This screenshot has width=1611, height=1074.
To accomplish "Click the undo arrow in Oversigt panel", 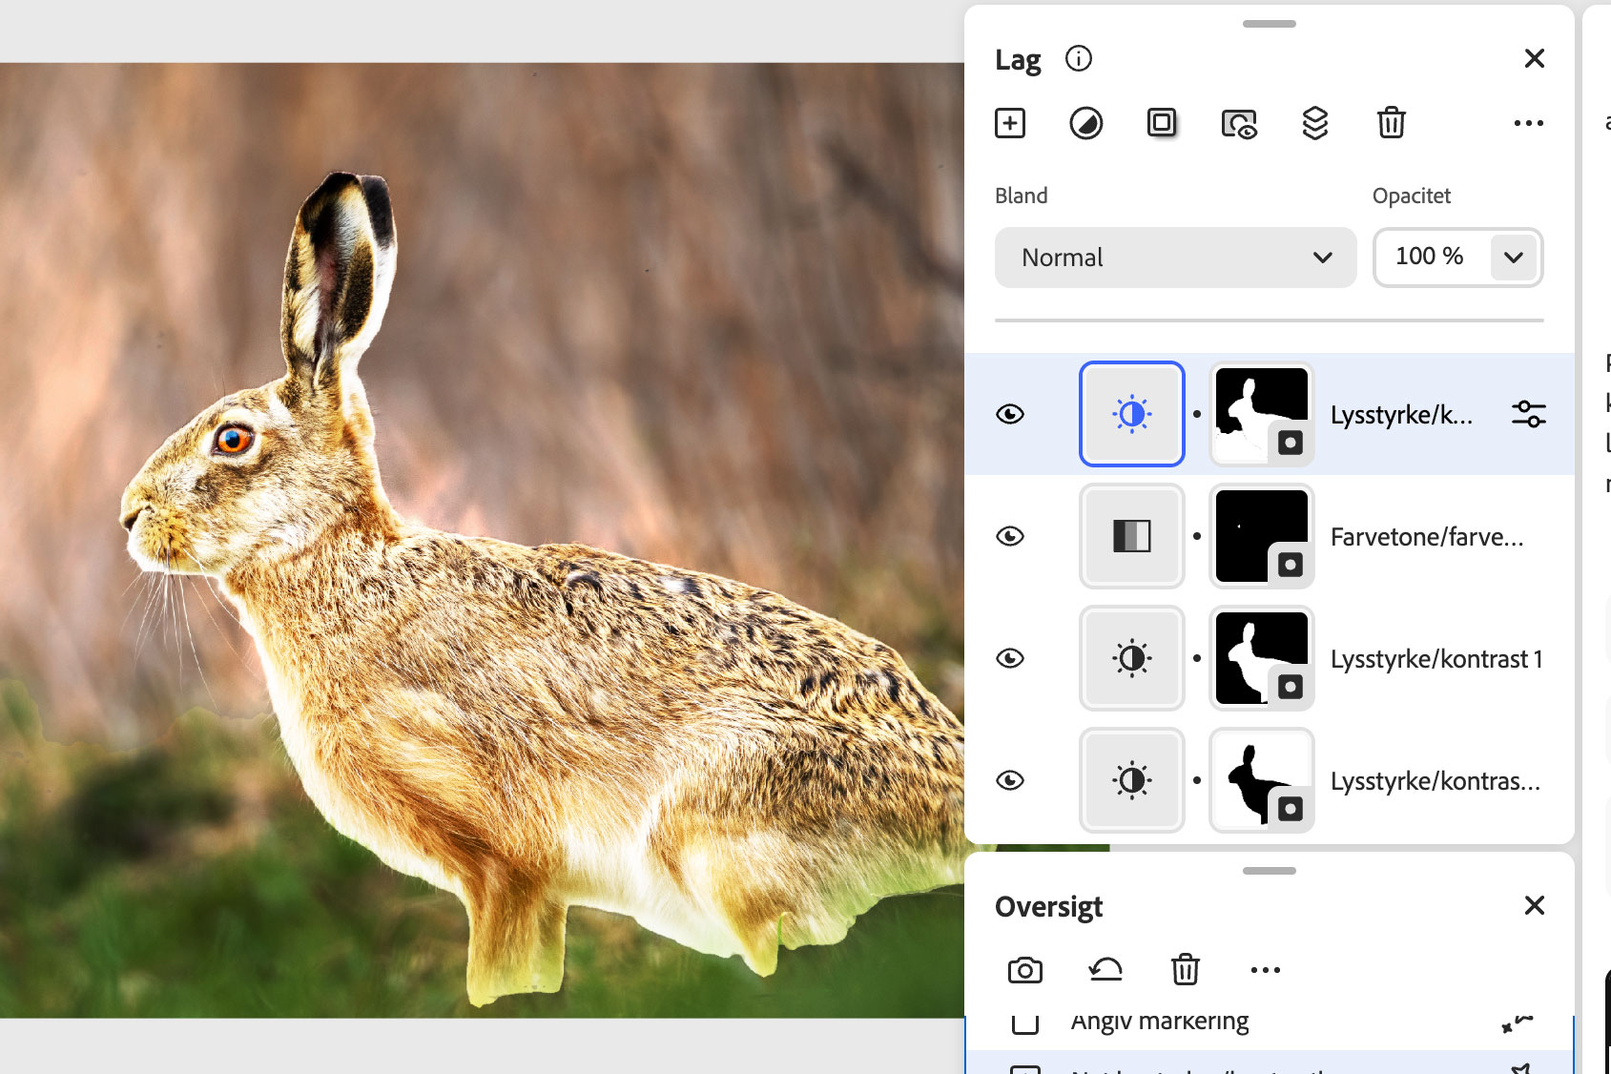I will 1105,970.
